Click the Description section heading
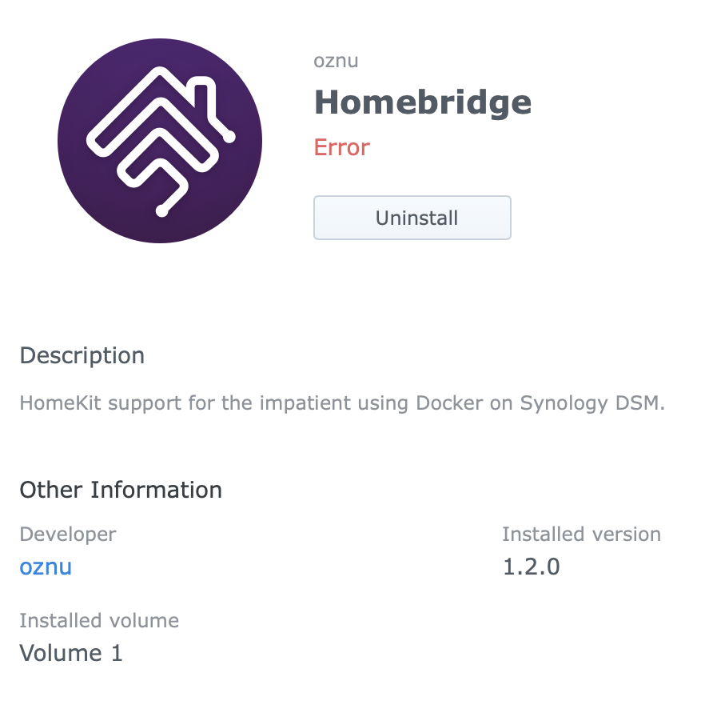705x709 pixels. pyautogui.click(x=82, y=355)
